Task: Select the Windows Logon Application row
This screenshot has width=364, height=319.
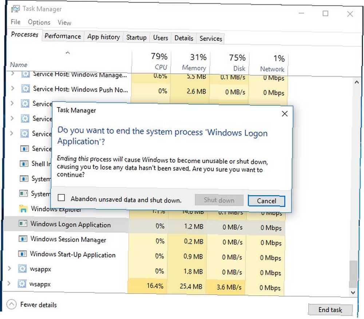Action: pyautogui.click(x=144, y=225)
